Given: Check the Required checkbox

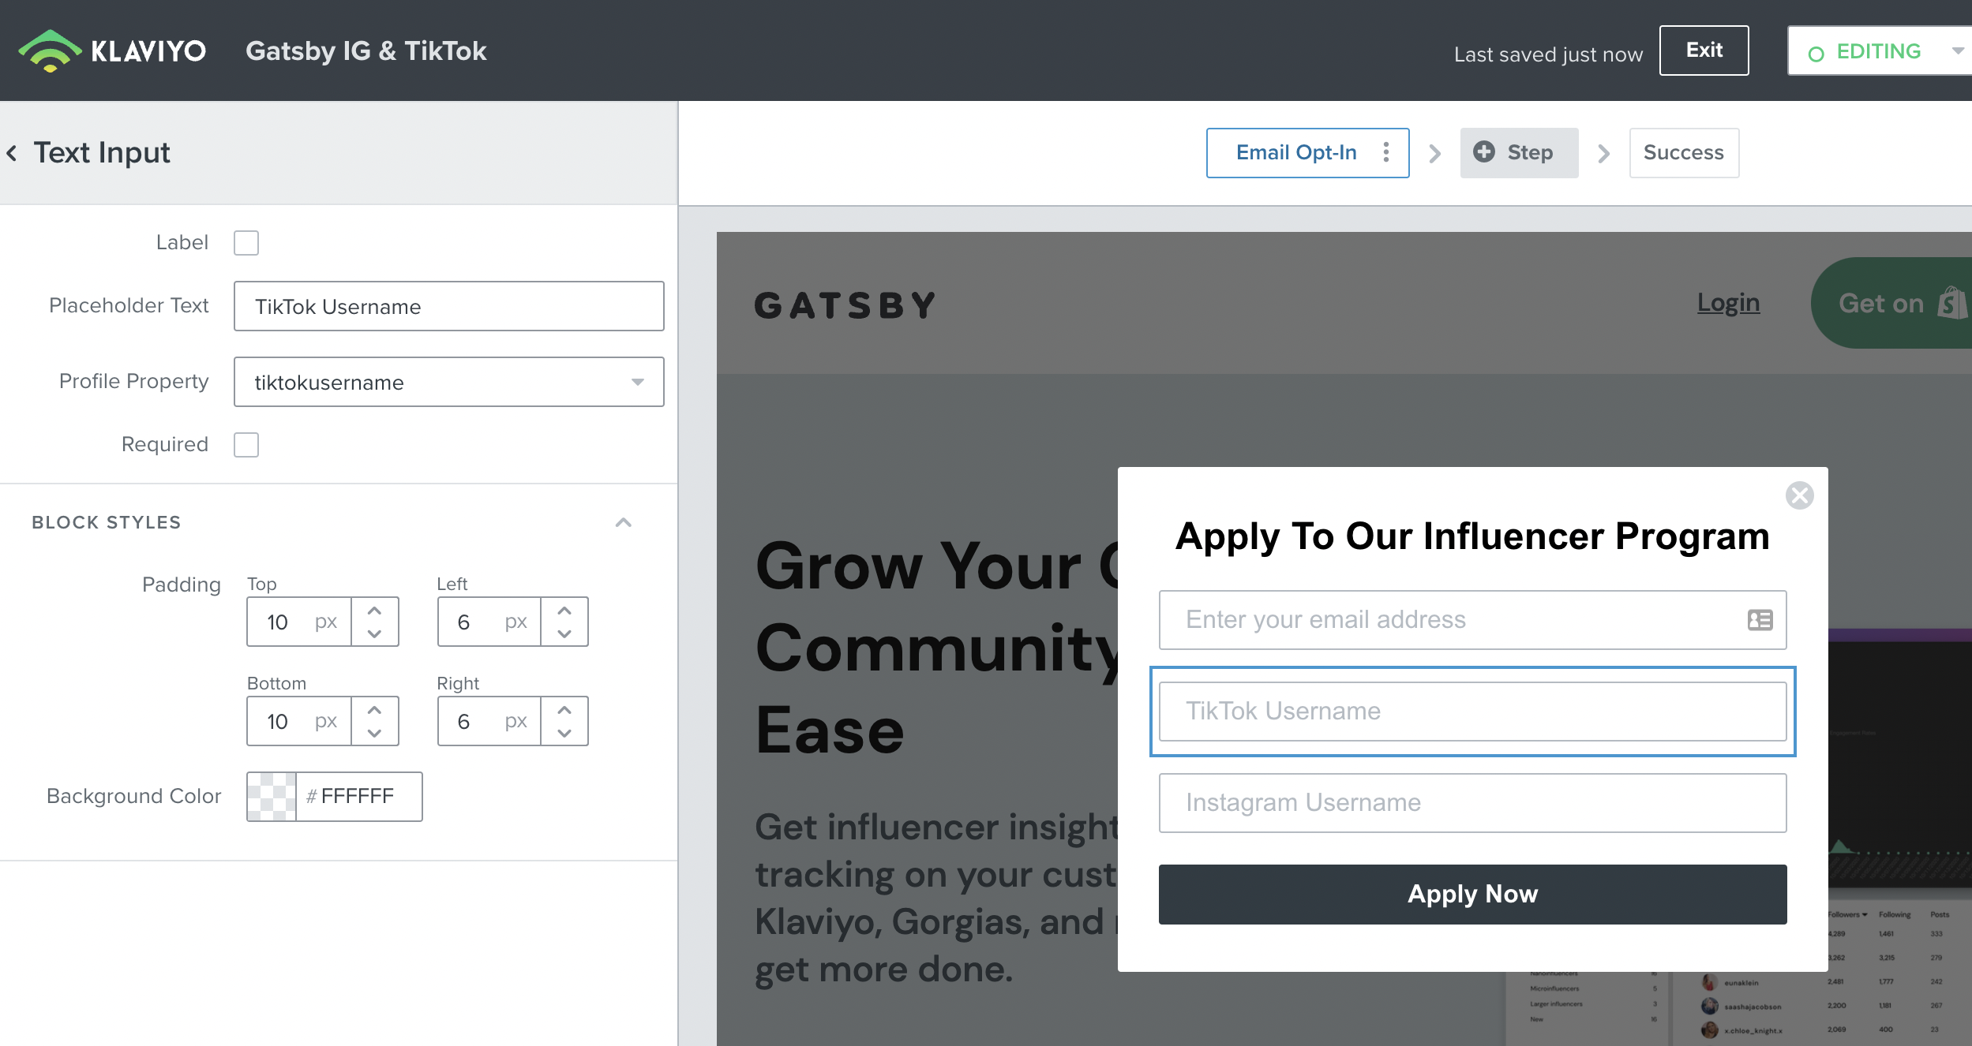Looking at the screenshot, I should [246, 444].
